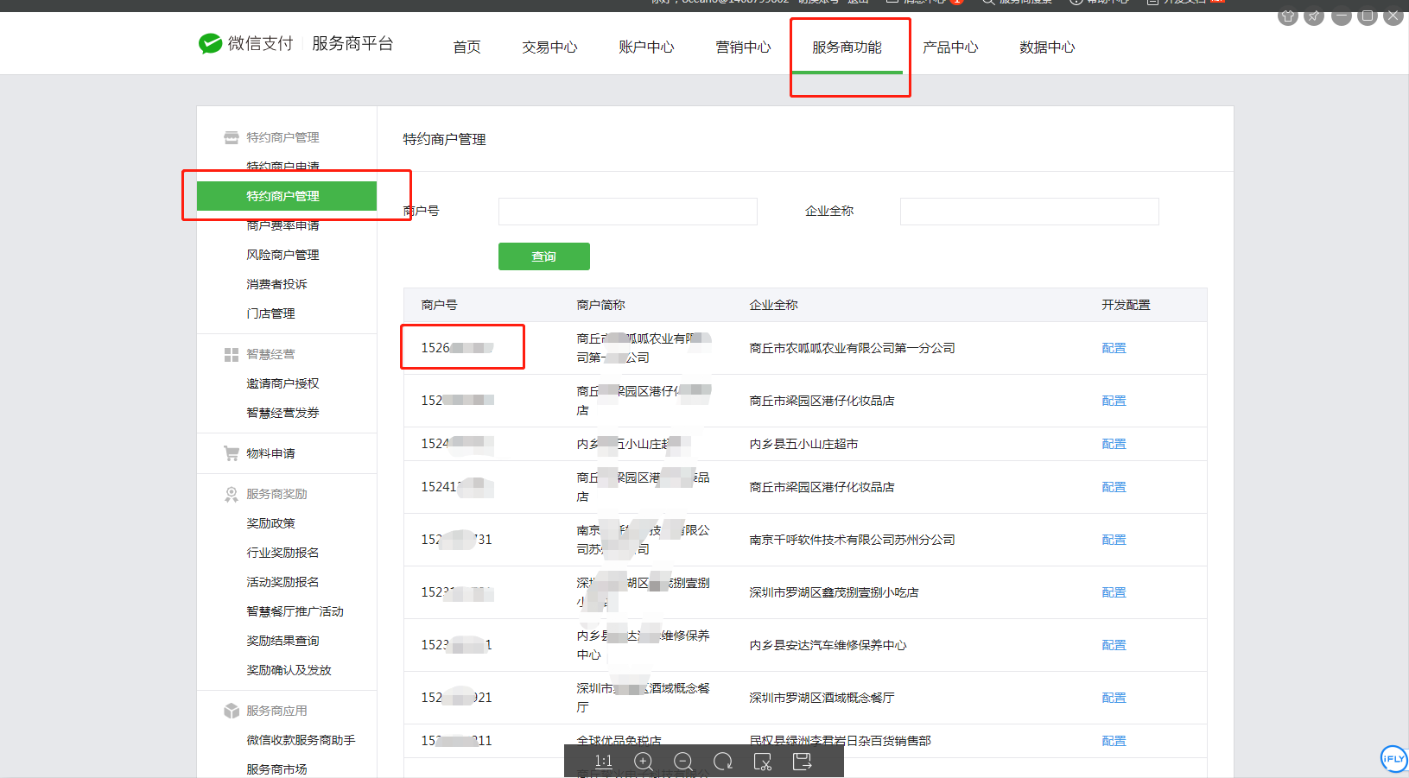The image size is (1409, 778).
Task: Open the 产品中心 tab
Action: pos(950,47)
